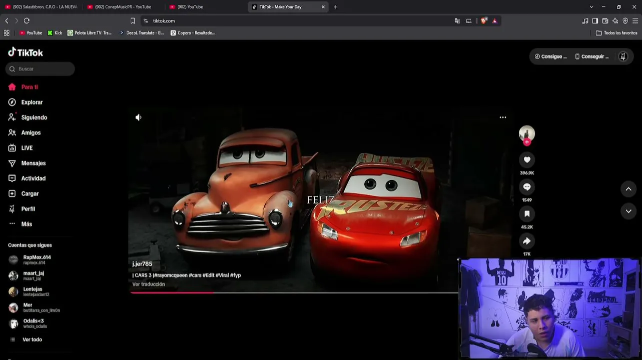
Task: Follow the creator with the red plus
Action: tap(527, 142)
